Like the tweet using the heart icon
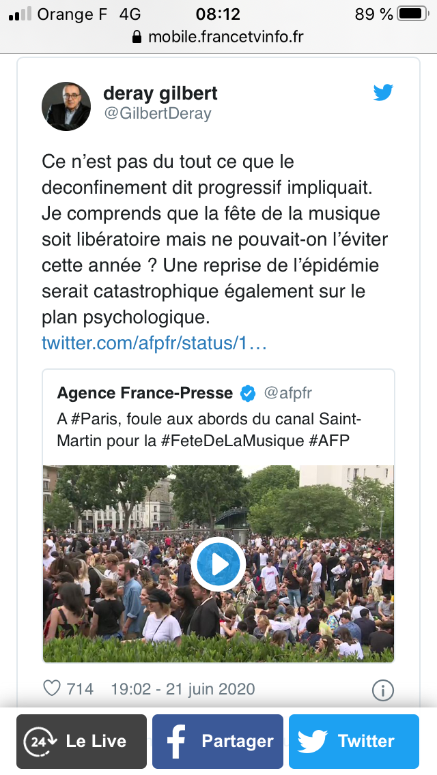The width and height of the screenshot is (437, 775). [52, 688]
